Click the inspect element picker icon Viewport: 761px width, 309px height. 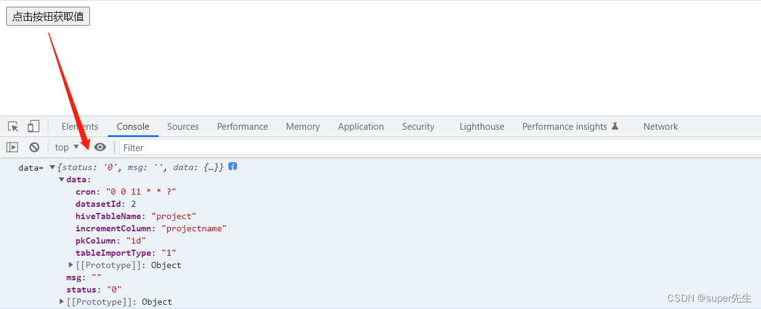(13, 127)
